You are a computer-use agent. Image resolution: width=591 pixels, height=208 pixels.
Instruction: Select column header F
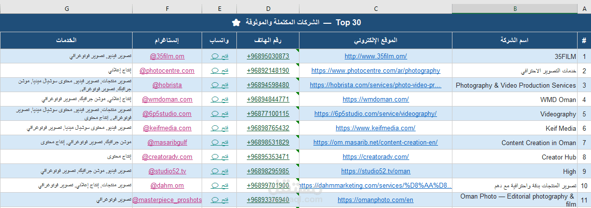(167, 8)
